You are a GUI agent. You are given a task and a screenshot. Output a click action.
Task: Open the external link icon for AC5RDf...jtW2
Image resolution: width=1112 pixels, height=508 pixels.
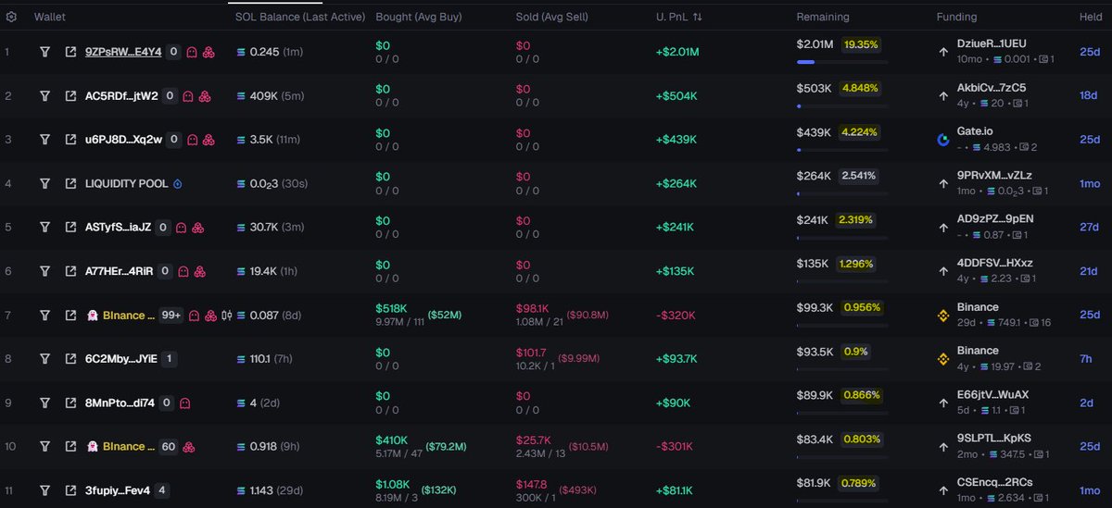pyautogui.click(x=70, y=95)
